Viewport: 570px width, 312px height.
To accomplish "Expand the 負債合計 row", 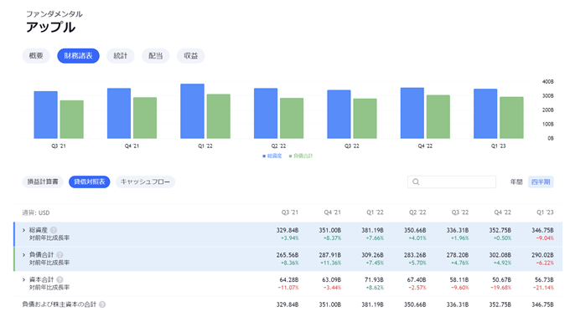I will [24, 254].
